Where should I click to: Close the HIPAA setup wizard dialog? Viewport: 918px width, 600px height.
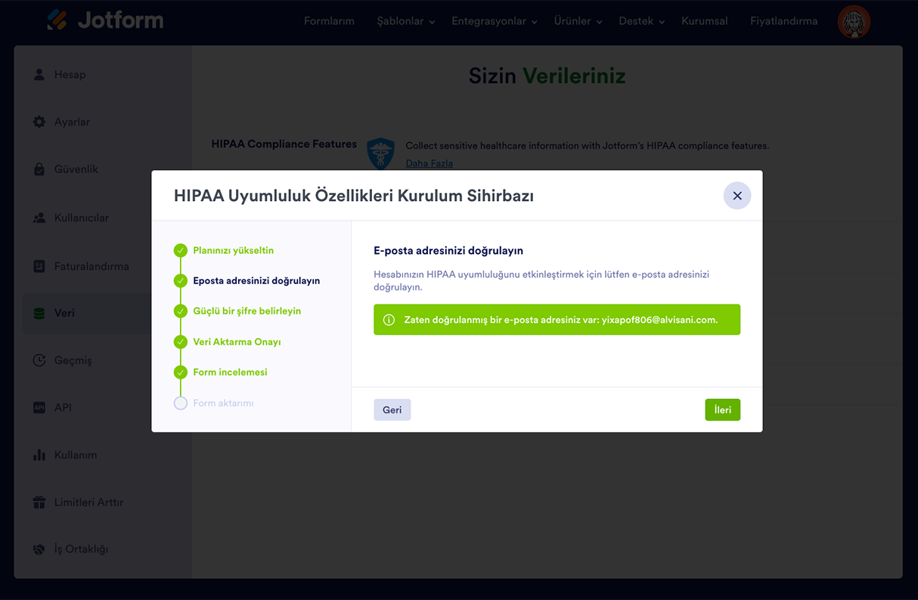click(x=737, y=196)
